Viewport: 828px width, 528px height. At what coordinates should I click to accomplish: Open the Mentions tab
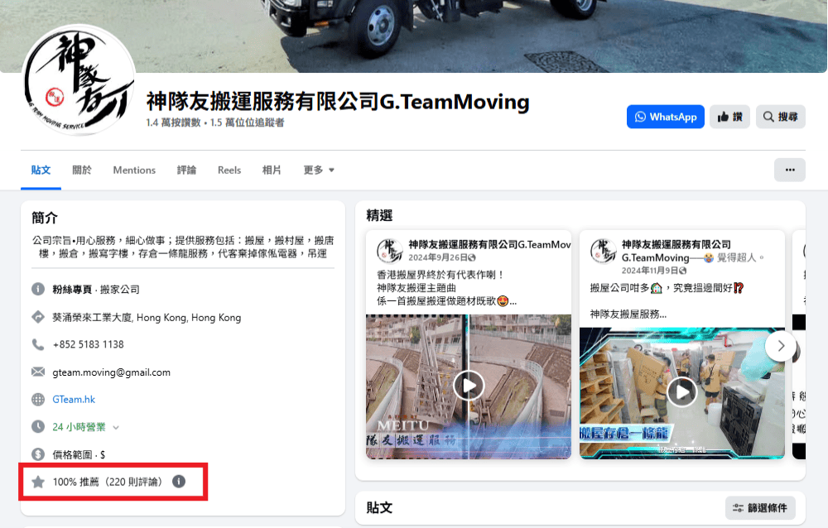point(134,170)
